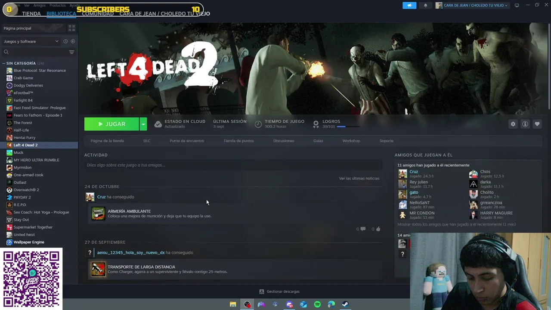Screen dimensions: 551x310
Task: Click the library search magnifier icon
Action: [x=6, y=52]
